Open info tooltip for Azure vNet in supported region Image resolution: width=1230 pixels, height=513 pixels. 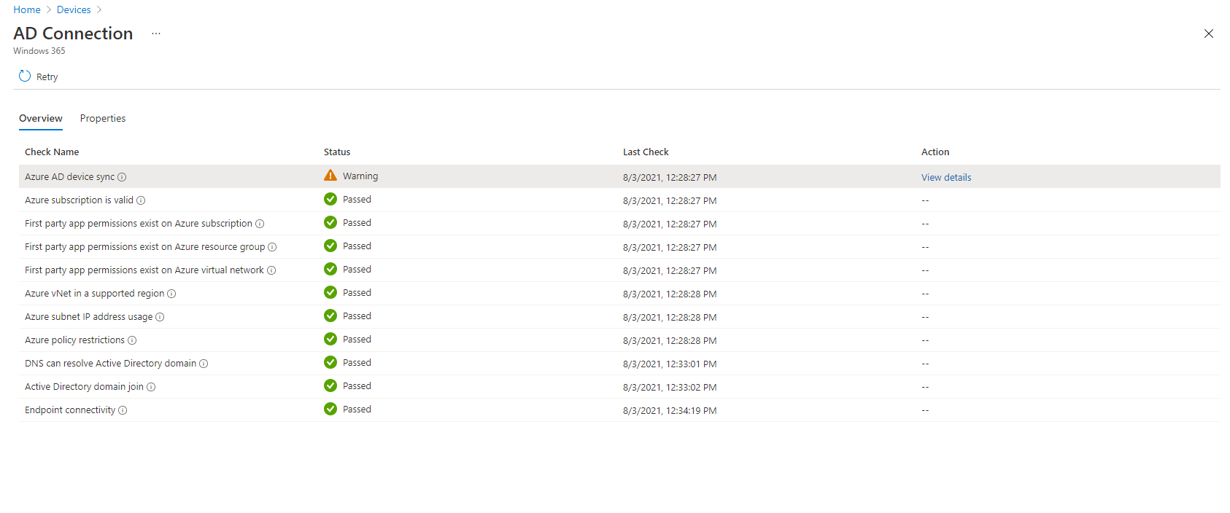tap(171, 294)
